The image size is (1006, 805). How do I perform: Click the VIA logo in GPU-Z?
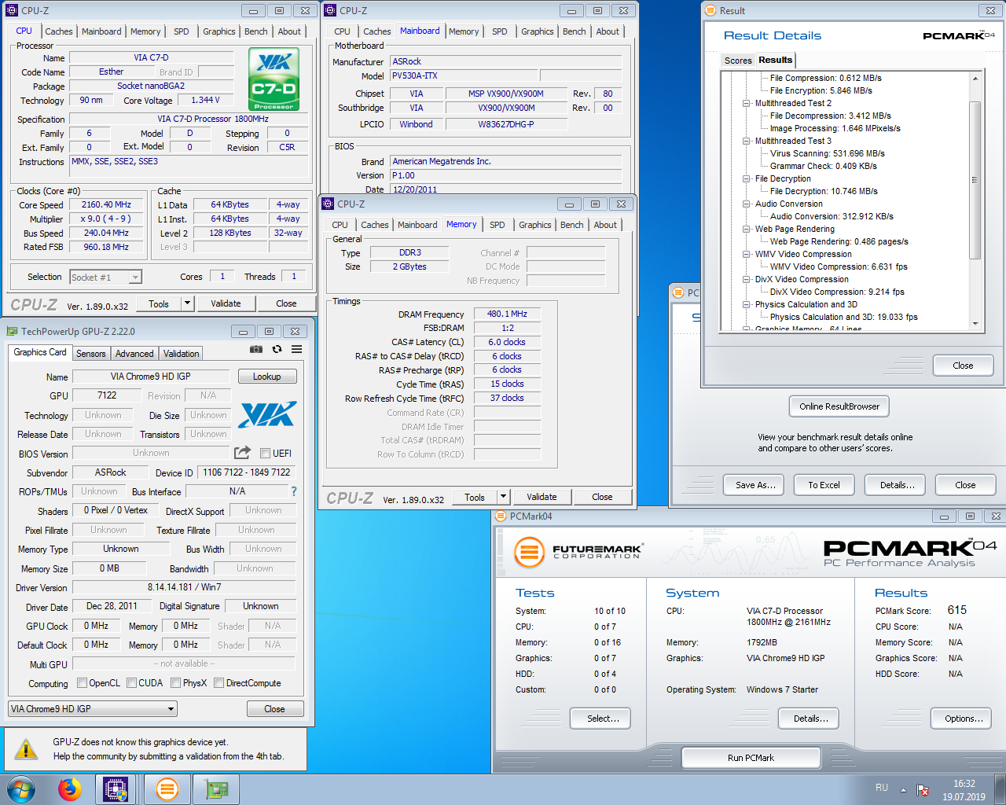(267, 414)
